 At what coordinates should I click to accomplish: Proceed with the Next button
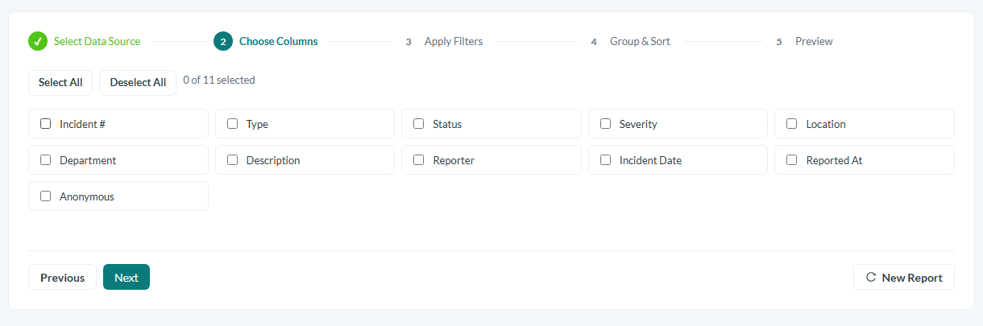tap(127, 277)
